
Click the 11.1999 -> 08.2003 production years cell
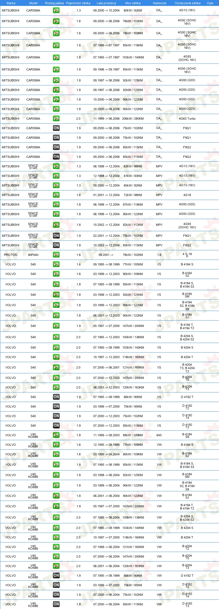pos(106,435)
